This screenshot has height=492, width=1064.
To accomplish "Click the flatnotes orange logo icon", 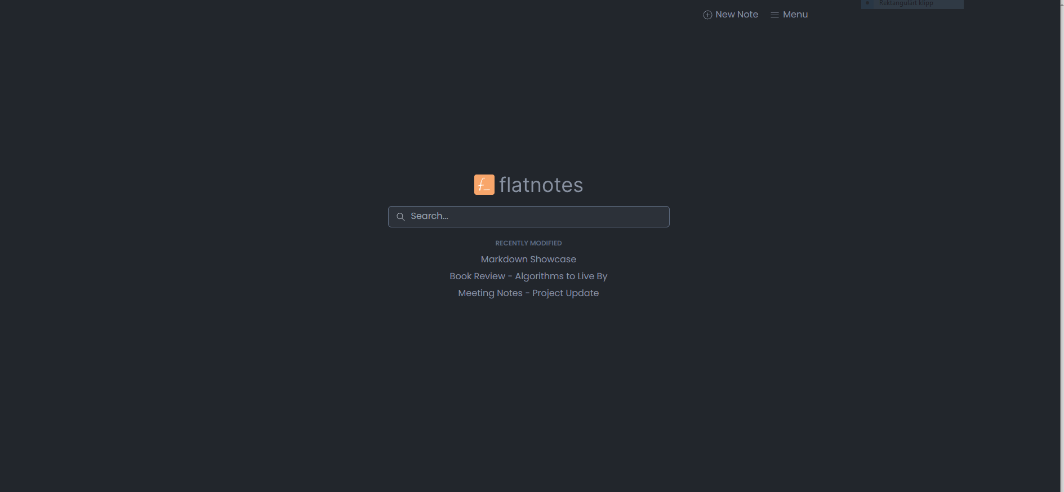I will 484,185.
